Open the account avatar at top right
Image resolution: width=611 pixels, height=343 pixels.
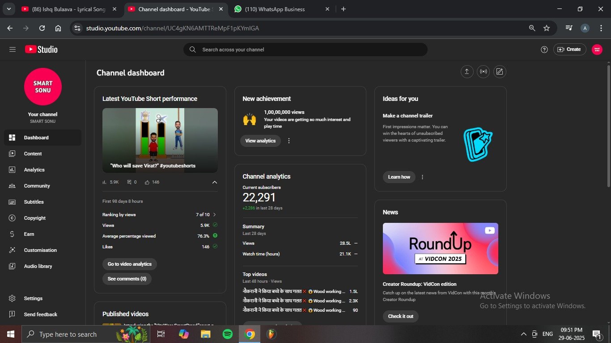pos(597,50)
